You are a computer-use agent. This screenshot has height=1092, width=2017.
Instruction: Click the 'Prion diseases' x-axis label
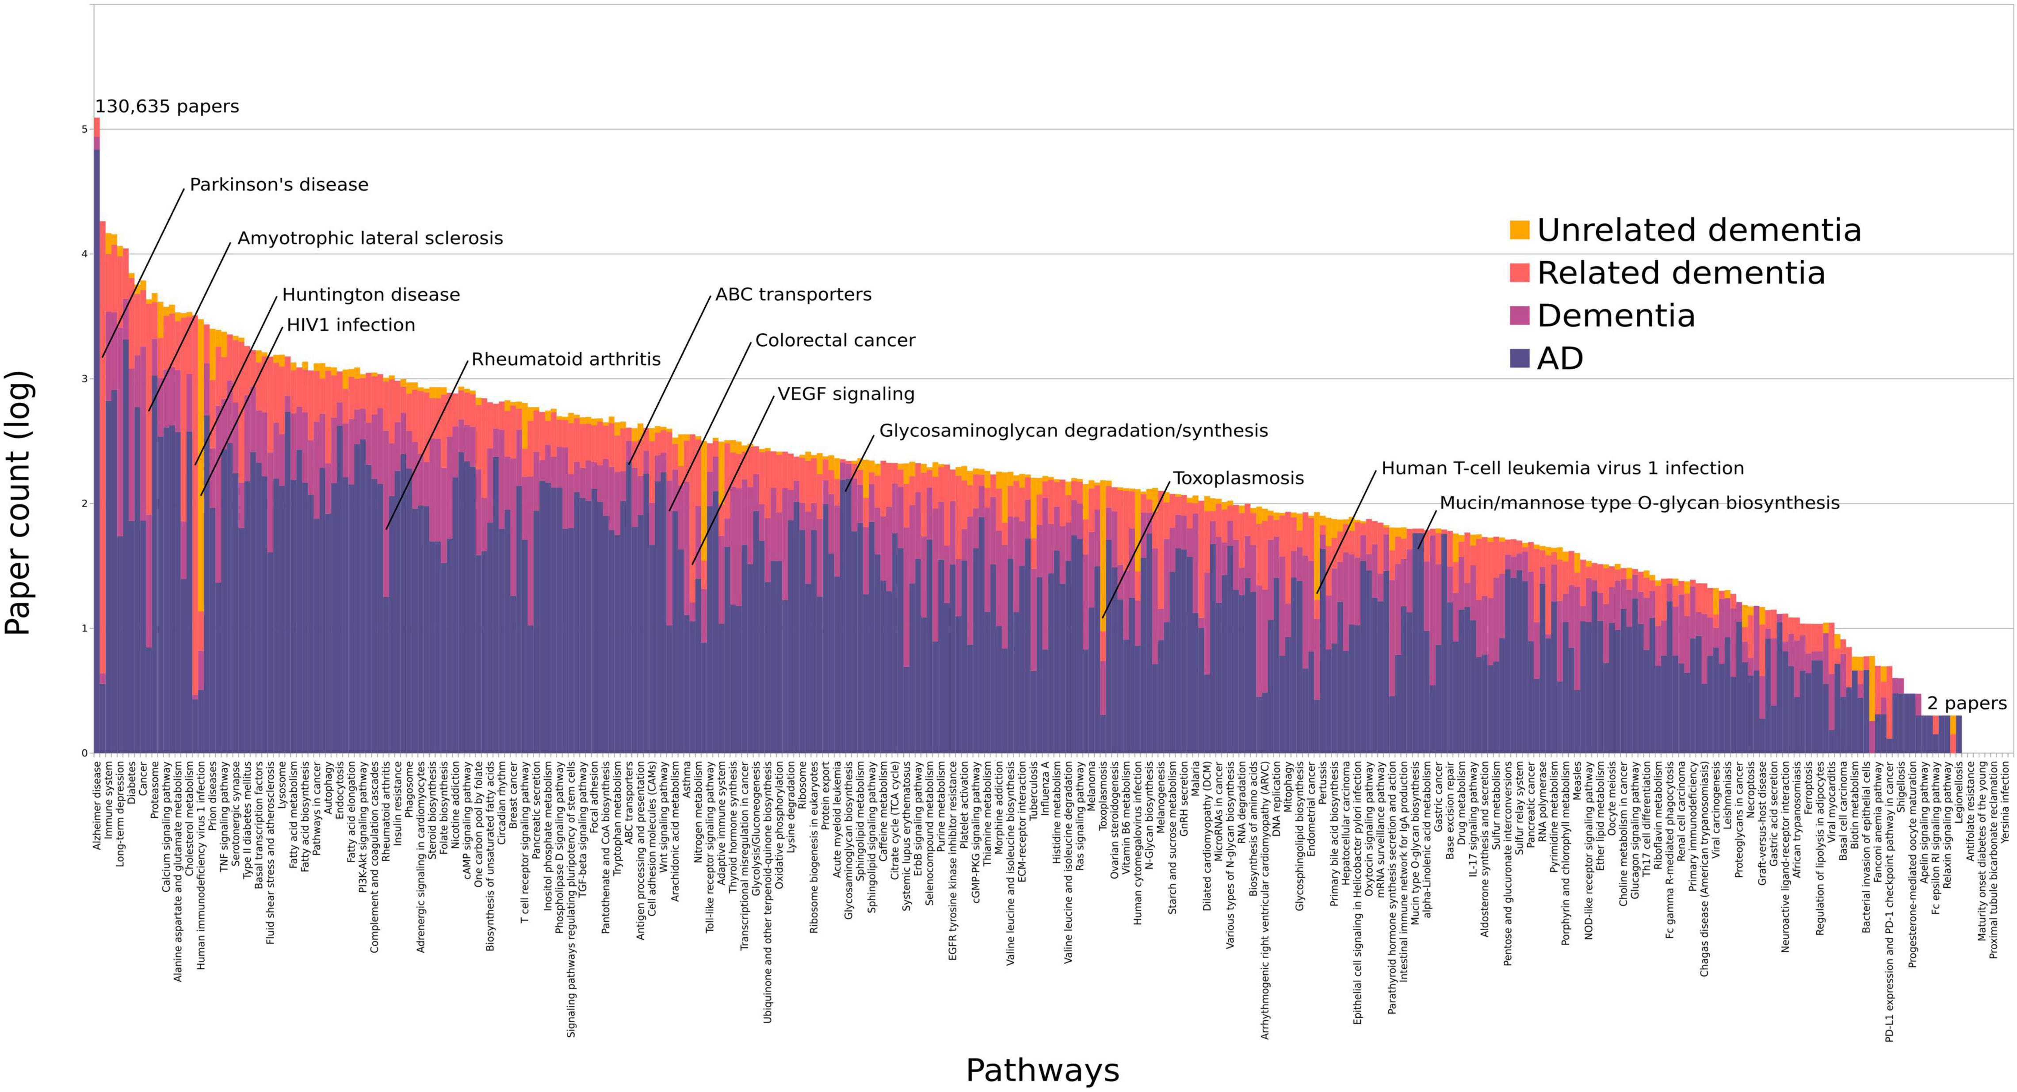pos(212,796)
